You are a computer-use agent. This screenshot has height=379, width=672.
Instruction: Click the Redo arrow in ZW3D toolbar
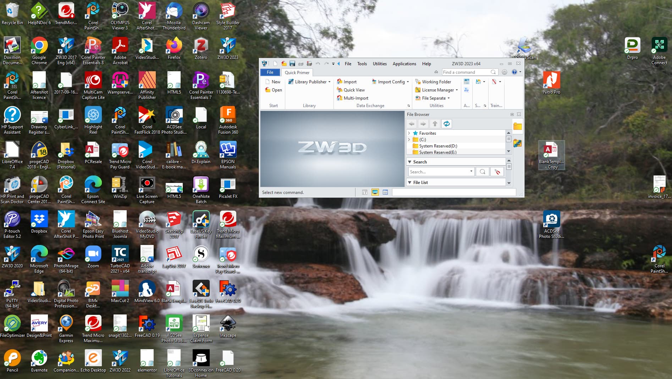click(326, 63)
